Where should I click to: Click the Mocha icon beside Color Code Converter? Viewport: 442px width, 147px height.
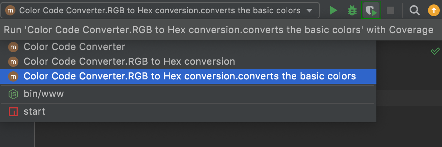point(13,47)
